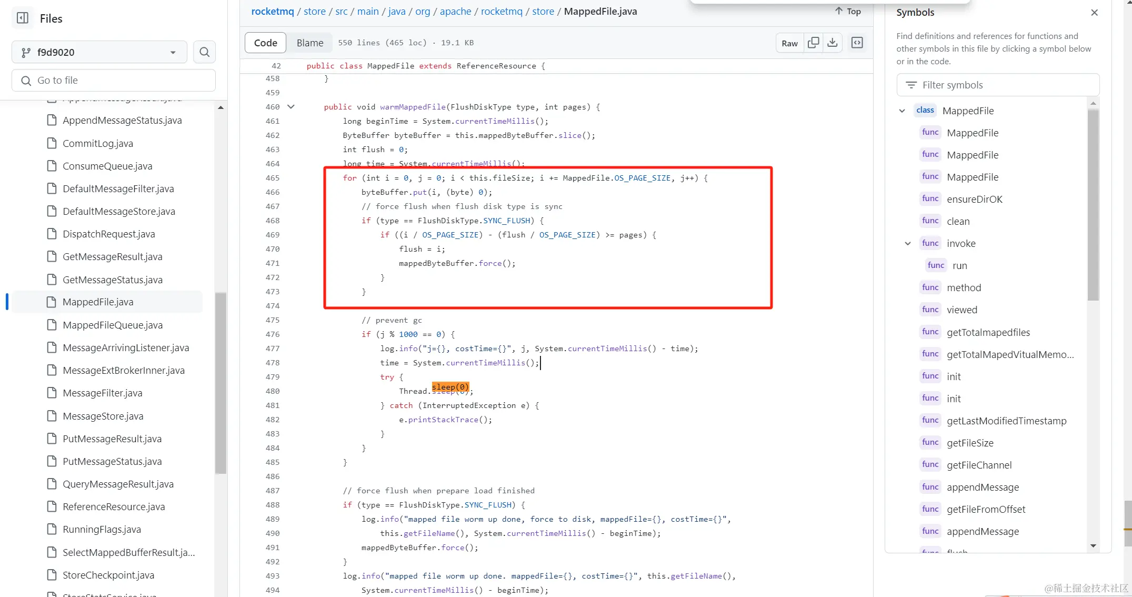This screenshot has height=597, width=1132.
Task: Open CommitLog.java in file tree
Action: (x=98, y=143)
